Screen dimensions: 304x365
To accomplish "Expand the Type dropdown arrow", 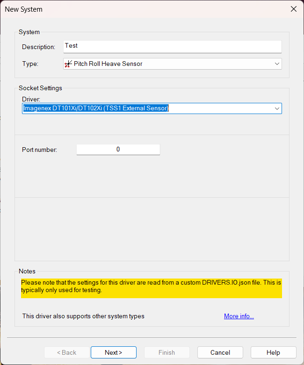I will click(277, 64).
